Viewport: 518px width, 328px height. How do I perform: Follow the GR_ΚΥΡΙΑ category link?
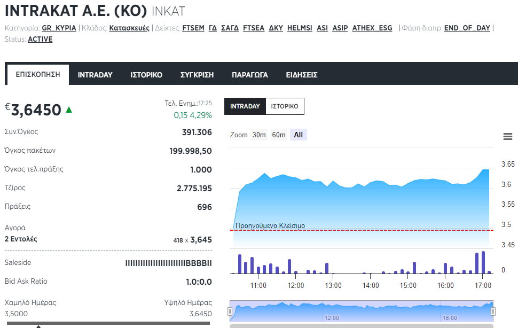tap(59, 28)
